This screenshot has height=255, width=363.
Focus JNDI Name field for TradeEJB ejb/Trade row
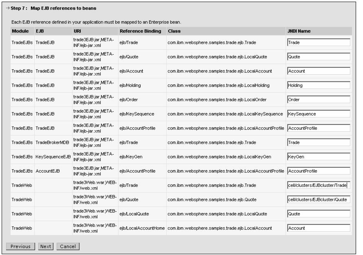tap(319, 42)
